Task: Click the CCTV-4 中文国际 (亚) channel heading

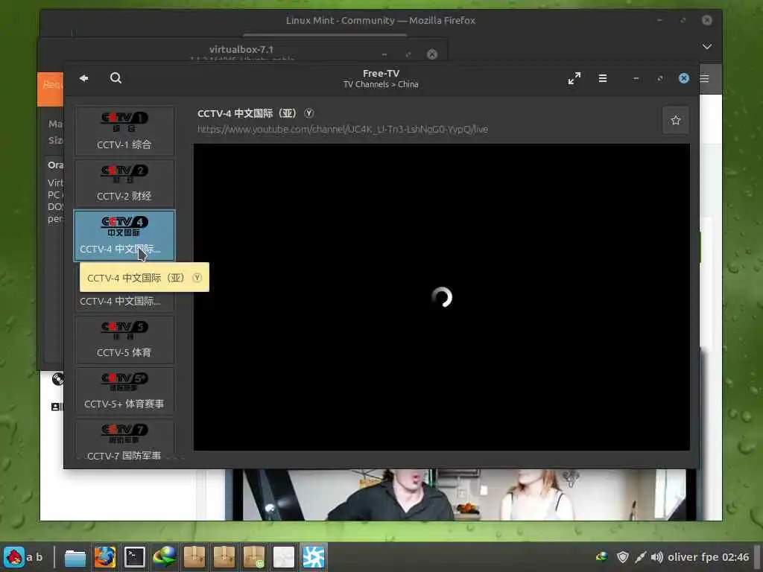Action: tap(256, 113)
